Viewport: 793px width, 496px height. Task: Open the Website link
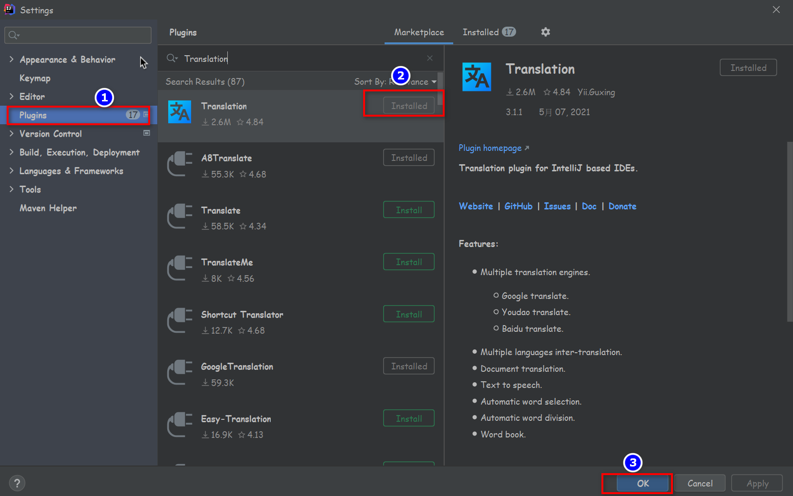(476, 206)
